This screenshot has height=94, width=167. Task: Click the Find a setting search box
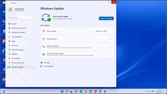pos(22,17)
